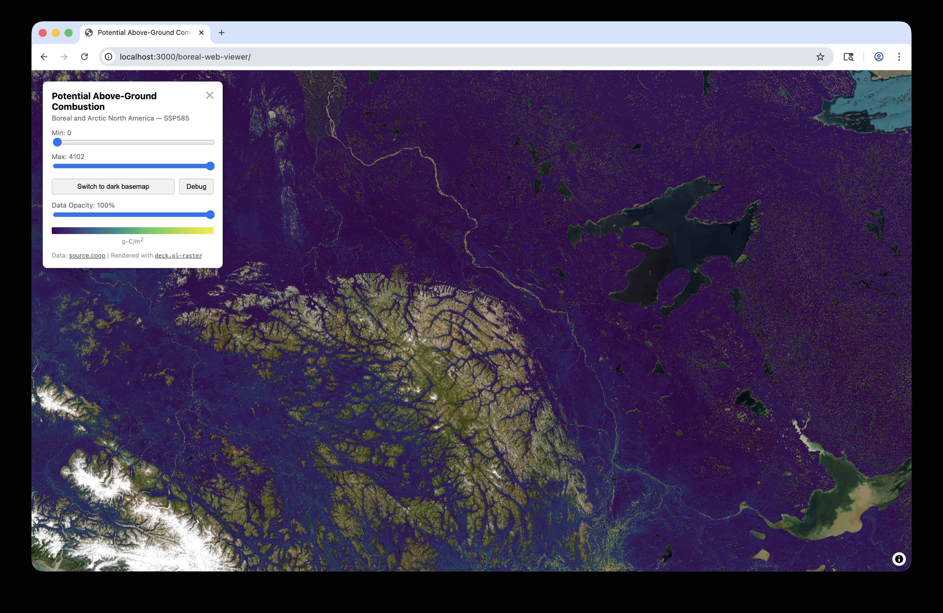Switch to dark basemap
943x613 pixels.
(113, 187)
